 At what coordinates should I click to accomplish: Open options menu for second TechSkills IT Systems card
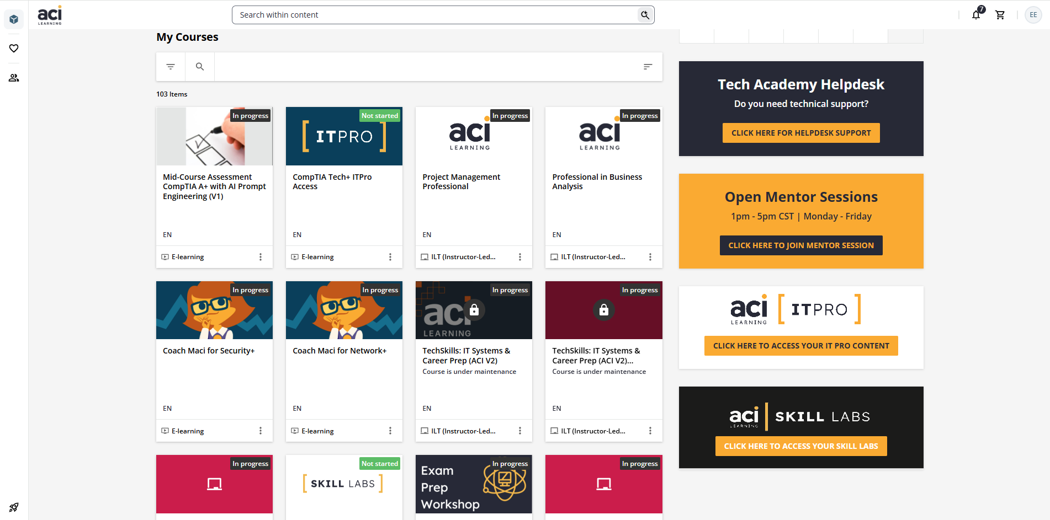tap(650, 431)
